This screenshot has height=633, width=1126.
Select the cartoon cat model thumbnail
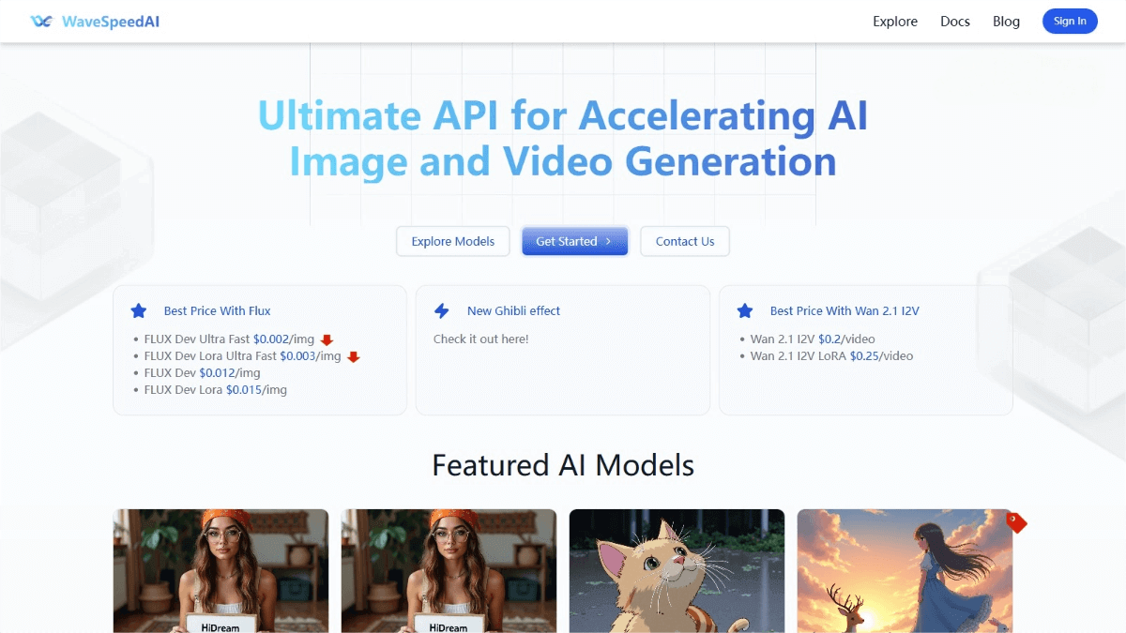pos(677,570)
